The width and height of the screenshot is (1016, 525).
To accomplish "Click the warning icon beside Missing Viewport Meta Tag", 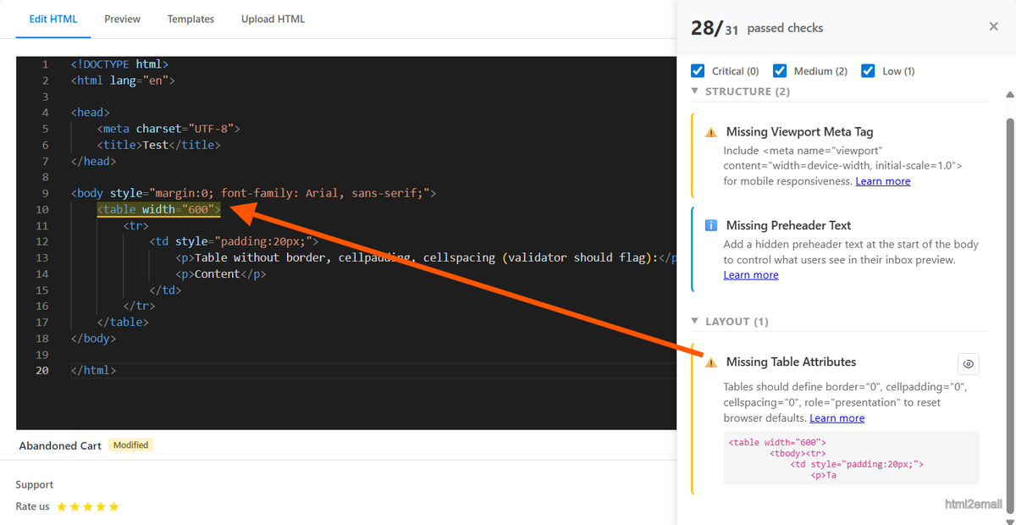I will (711, 131).
